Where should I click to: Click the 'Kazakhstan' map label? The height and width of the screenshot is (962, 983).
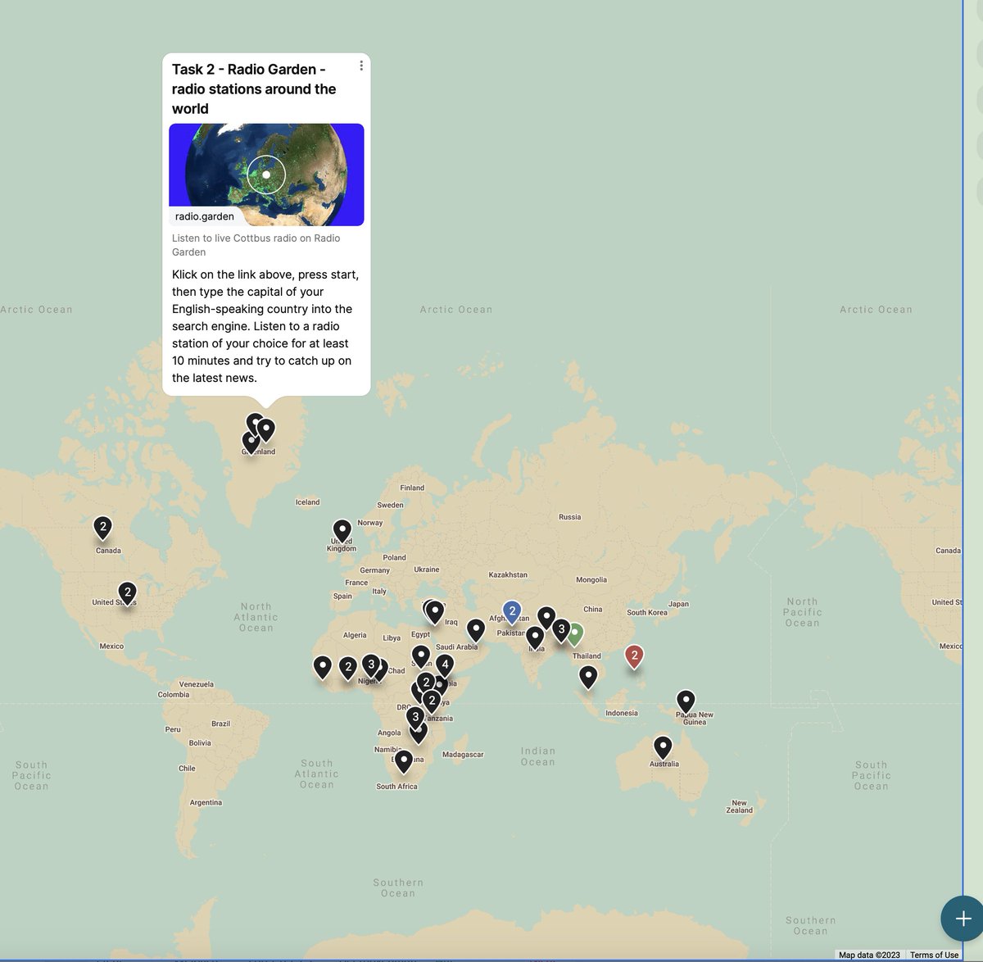(x=508, y=575)
